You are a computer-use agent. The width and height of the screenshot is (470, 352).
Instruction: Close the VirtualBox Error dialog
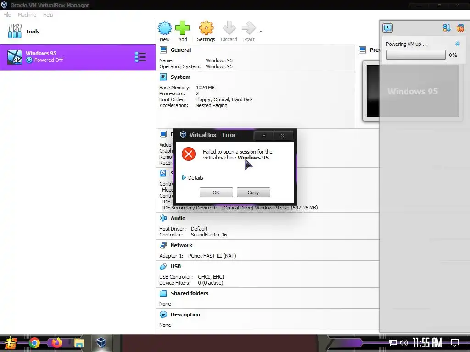(x=282, y=136)
